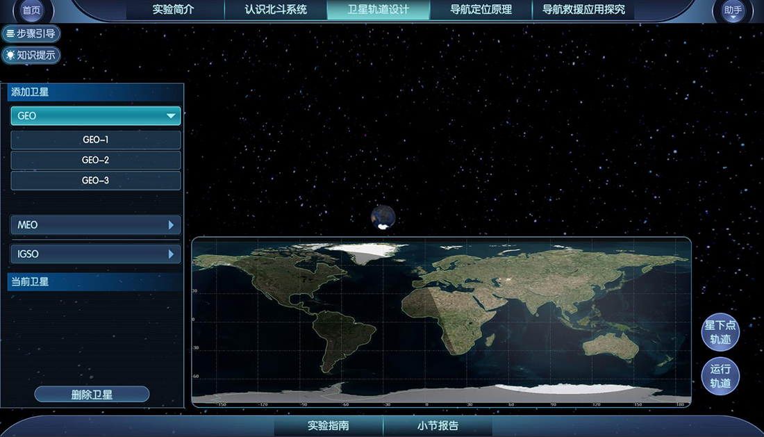Screen dimensions: 764x437
Task: Click the 删除卫星 delete satellite button
Action: coord(92,395)
